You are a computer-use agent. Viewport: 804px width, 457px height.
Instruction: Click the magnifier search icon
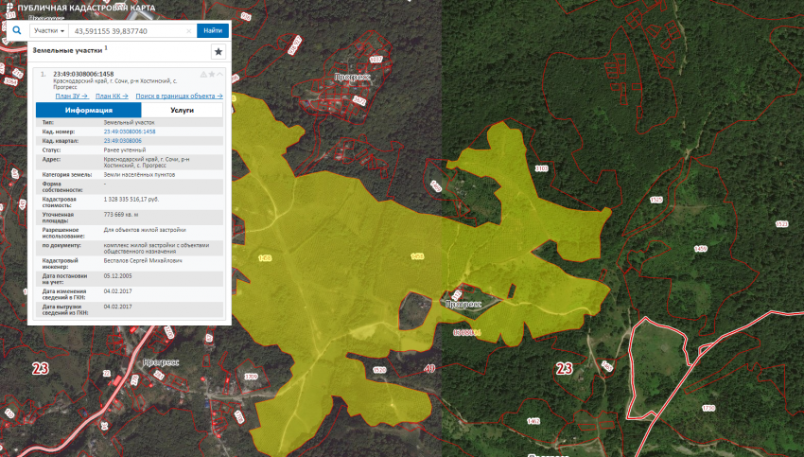tap(17, 30)
